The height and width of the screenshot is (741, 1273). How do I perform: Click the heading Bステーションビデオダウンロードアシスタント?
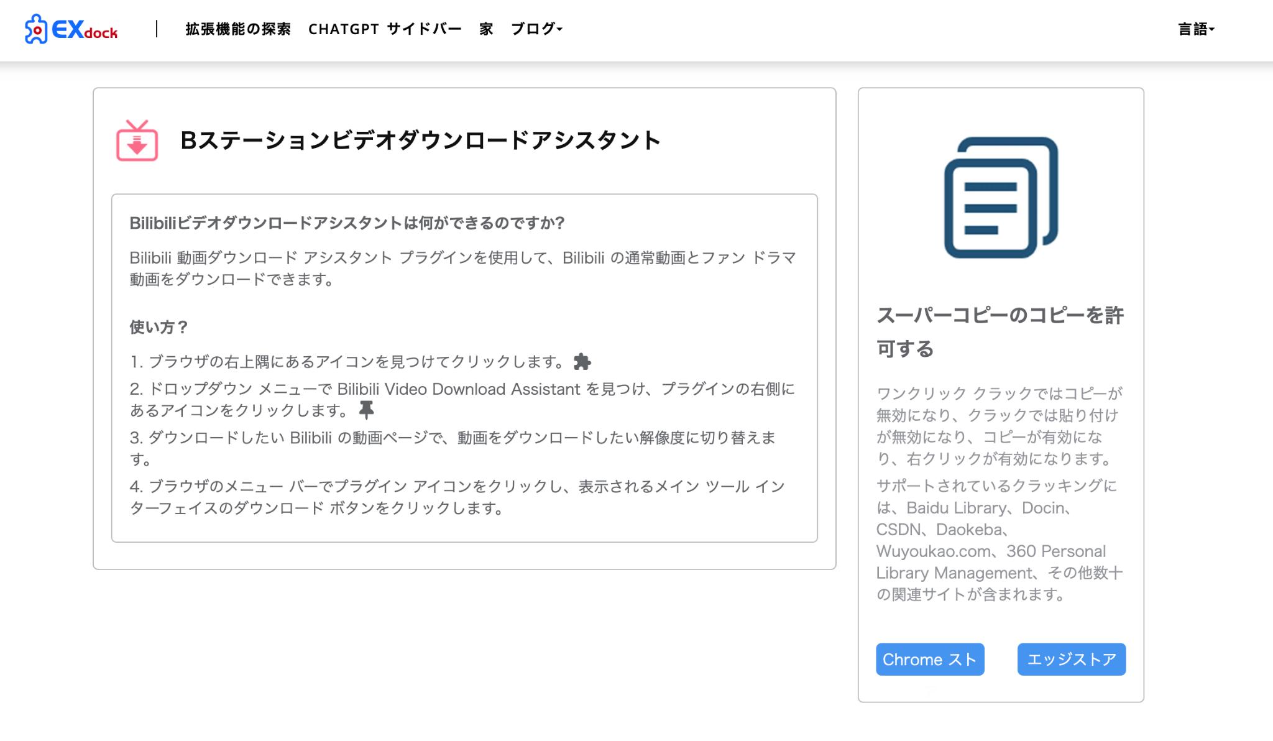tap(420, 140)
